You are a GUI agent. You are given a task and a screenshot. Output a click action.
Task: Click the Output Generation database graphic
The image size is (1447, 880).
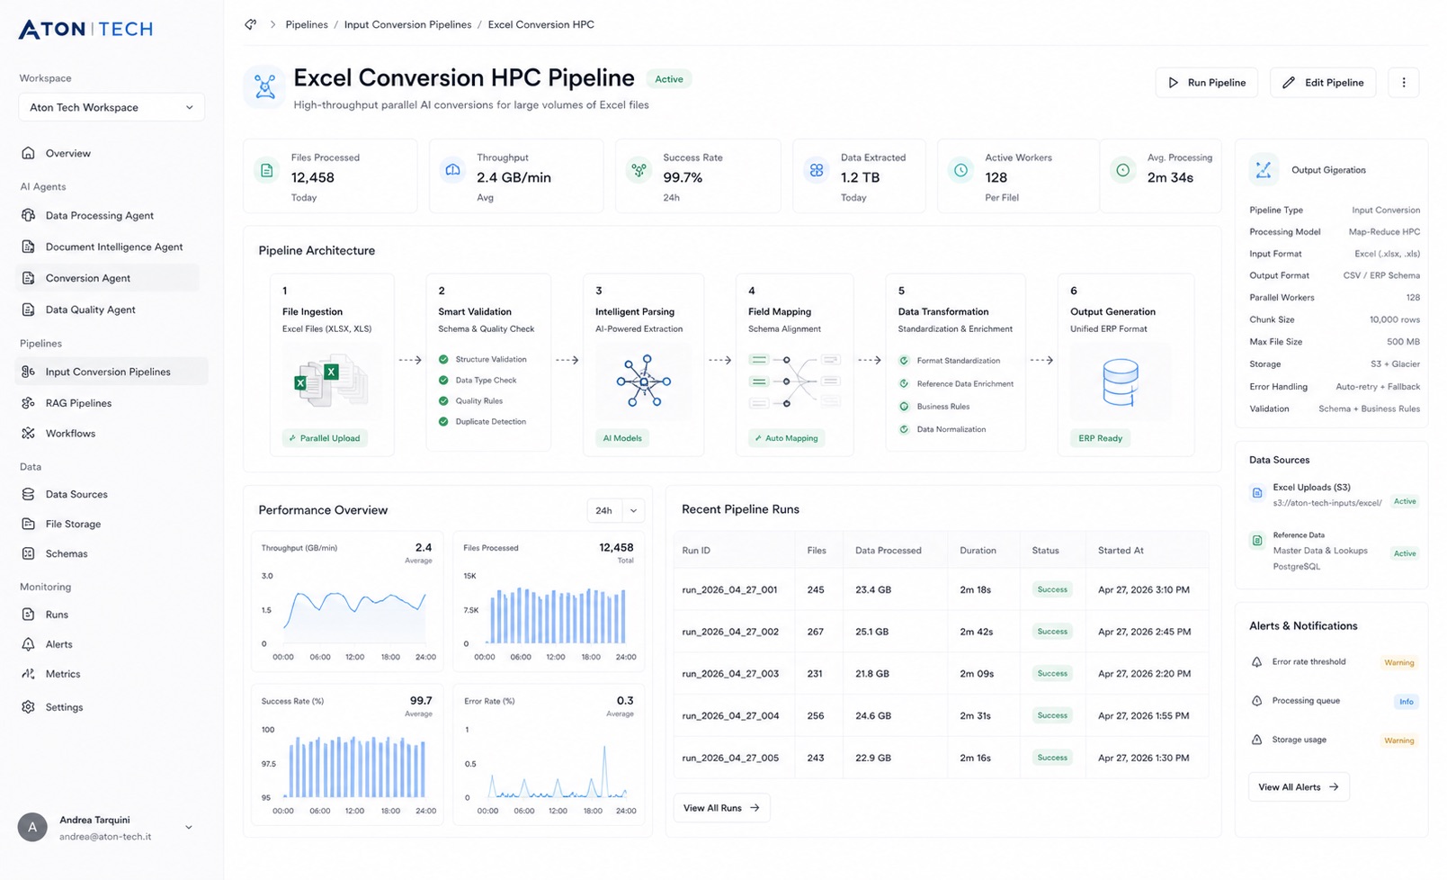tap(1121, 382)
